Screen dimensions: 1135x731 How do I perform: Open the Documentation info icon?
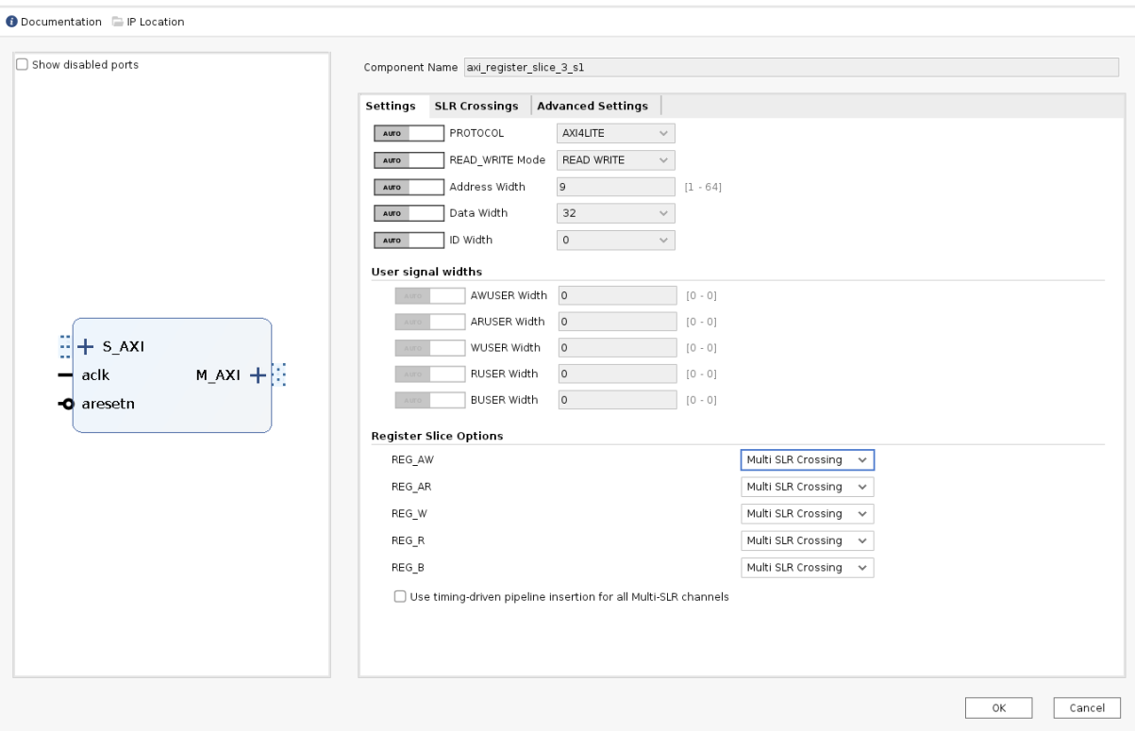coord(12,22)
